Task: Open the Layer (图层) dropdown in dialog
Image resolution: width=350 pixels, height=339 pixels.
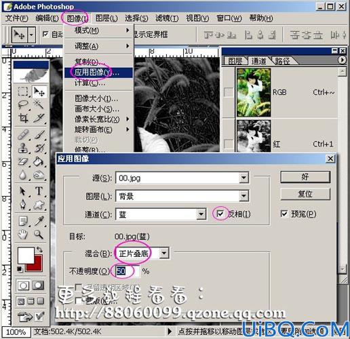Action: pos(244,196)
